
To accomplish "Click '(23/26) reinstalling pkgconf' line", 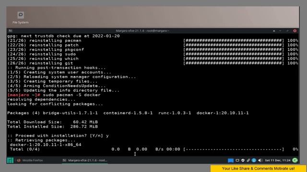I will pyautogui.click(x=46, y=50).
